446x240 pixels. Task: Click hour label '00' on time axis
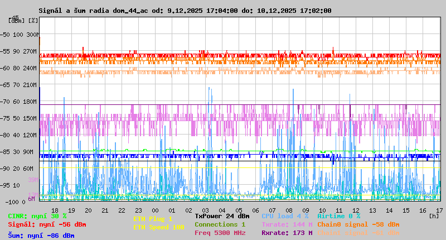tap(155, 210)
